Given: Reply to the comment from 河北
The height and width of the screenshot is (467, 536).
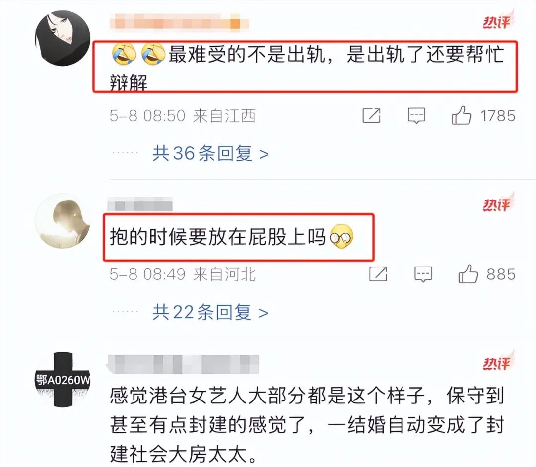Looking at the screenshot, I should [423, 274].
